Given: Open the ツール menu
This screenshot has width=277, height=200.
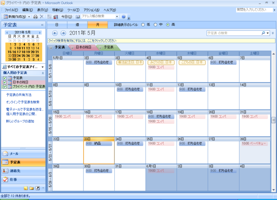Looking at the screenshot, I should [74, 10].
